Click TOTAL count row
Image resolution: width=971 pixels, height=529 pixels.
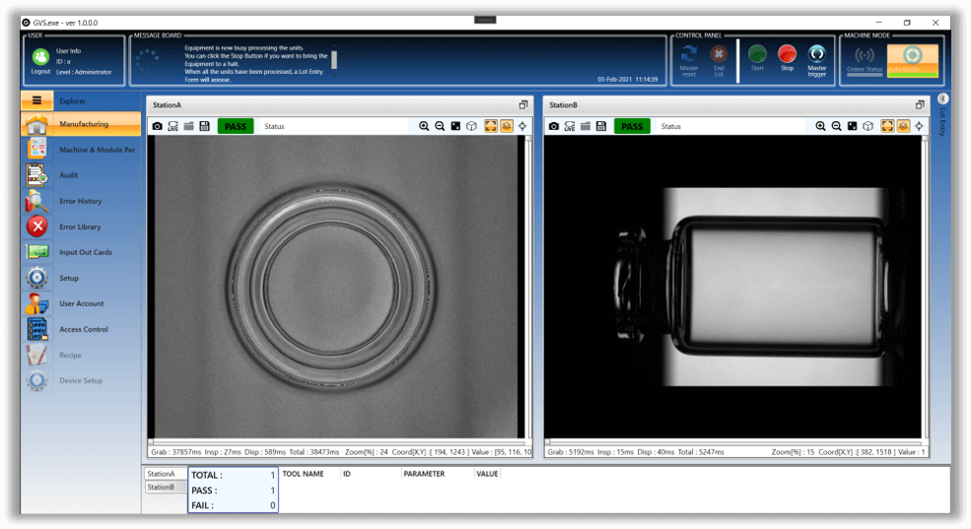[233, 475]
